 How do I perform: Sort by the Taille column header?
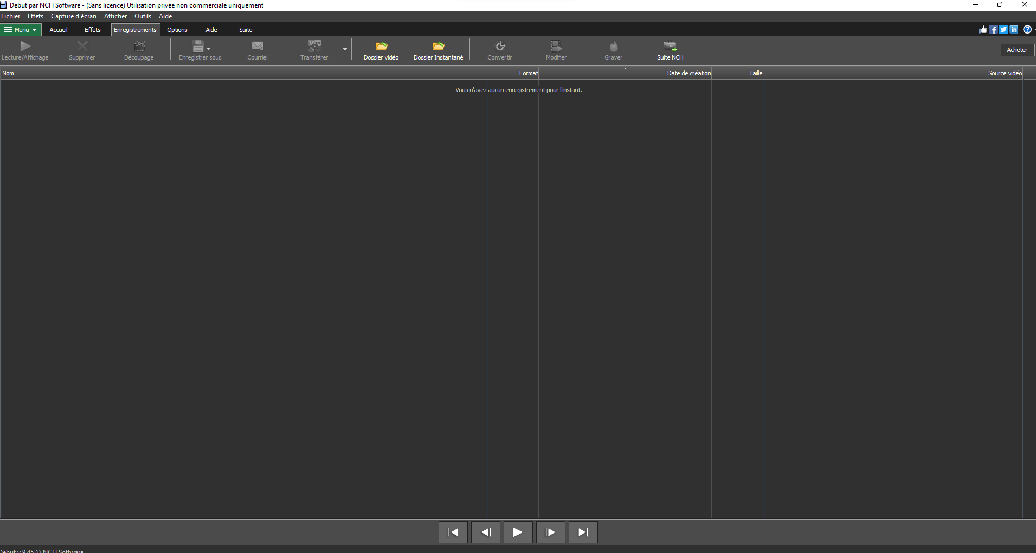[x=737, y=73]
